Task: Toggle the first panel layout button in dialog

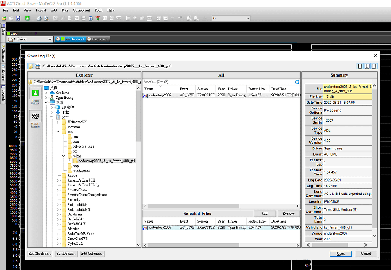Action: 360,66
